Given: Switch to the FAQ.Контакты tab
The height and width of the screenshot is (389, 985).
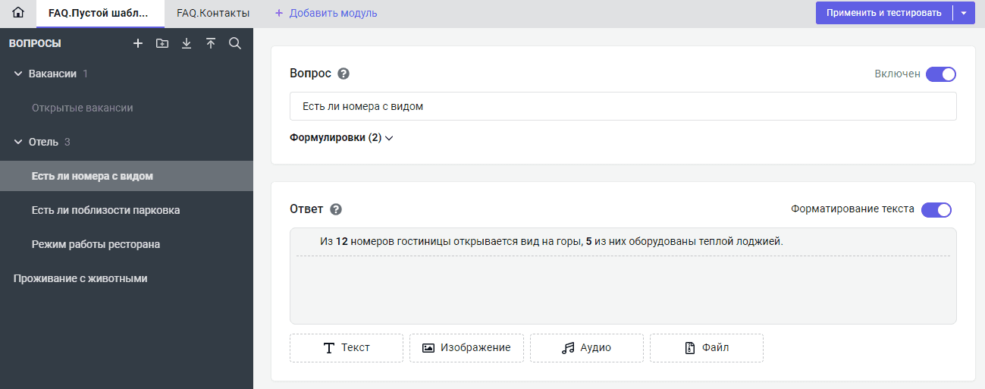Looking at the screenshot, I should [213, 13].
